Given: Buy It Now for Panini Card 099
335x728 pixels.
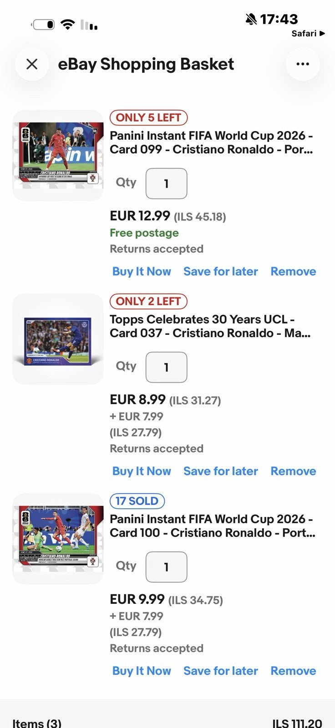Looking at the screenshot, I should (142, 271).
